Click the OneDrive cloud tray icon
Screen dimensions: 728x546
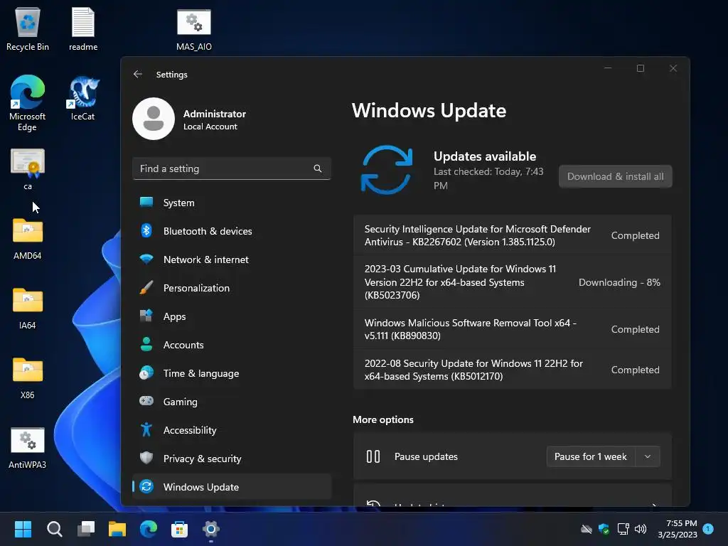point(587,529)
